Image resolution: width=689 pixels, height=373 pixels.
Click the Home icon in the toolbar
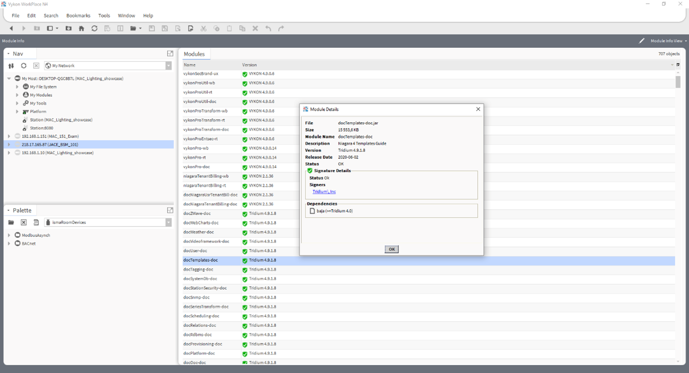click(82, 28)
